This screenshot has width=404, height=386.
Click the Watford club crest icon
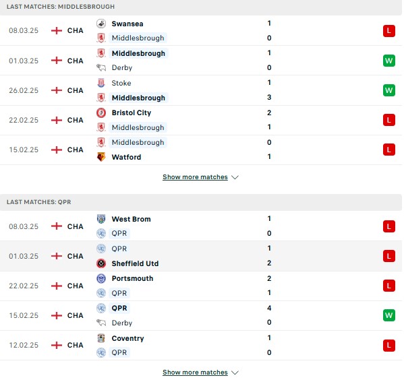(101, 157)
